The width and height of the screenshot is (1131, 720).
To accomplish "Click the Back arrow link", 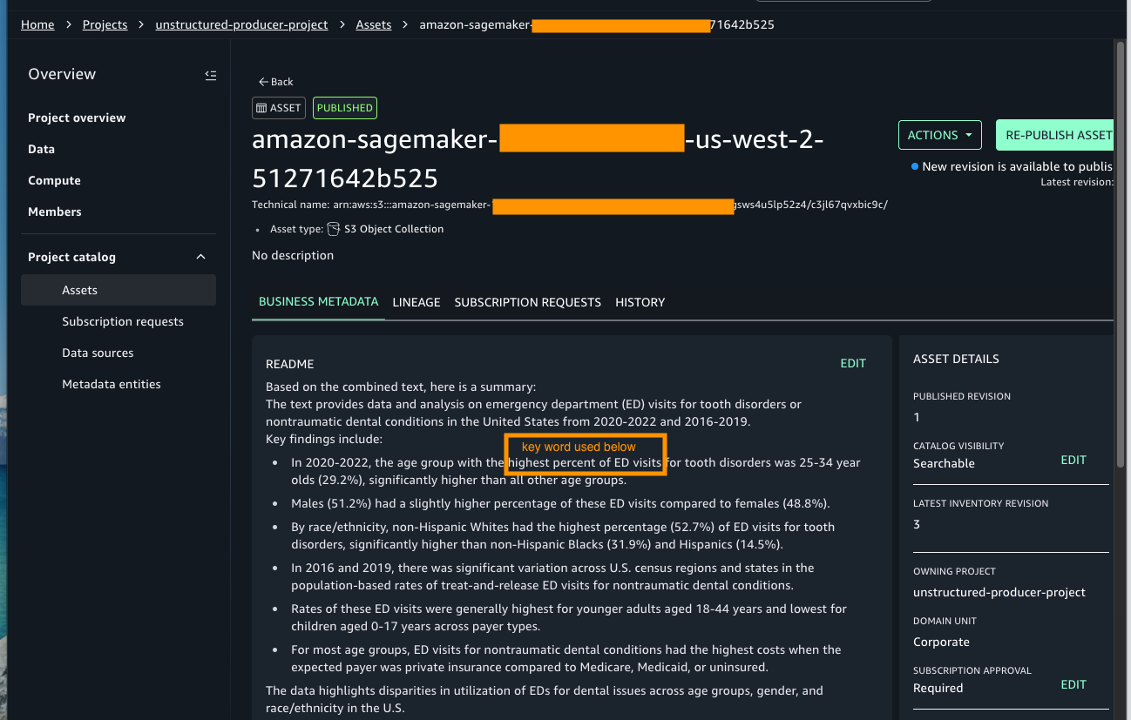I will [x=275, y=82].
